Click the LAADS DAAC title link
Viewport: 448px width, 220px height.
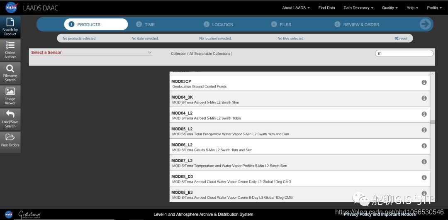click(x=41, y=8)
